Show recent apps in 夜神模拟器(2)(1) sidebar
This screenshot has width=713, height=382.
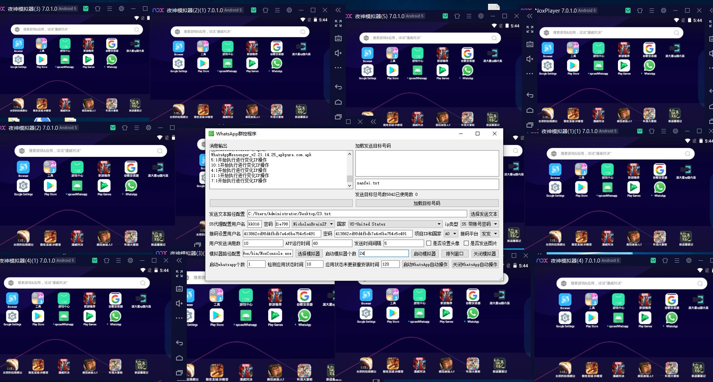pyautogui.click(x=338, y=117)
